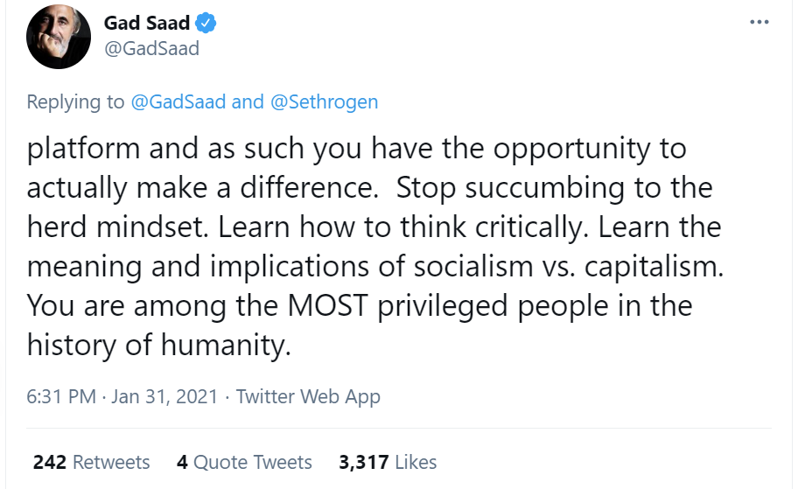The height and width of the screenshot is (489, 798).
Task: Open the @Sethrogen mention link
Action: [x=324, y=101]
